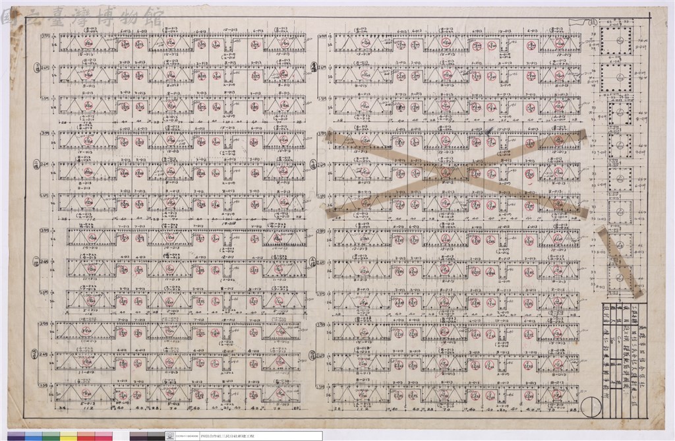This screenshot has width=675, height=441.
Task: Click the pink swatch on the color bar
Action: 103,436
